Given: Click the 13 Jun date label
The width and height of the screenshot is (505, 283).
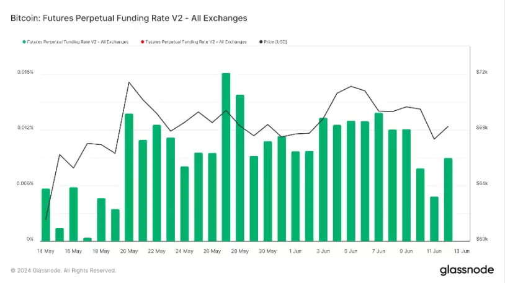Looking at the screenshot, I should [462, 251].
